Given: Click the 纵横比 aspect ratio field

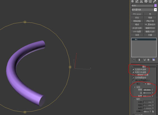Looking at the screenshot, I should click(x=146, y=111).
